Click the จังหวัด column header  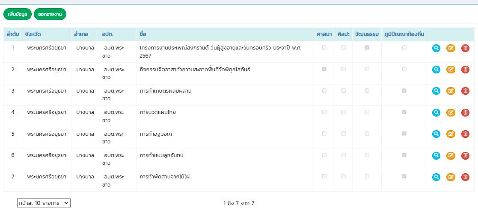pos(33,34)
